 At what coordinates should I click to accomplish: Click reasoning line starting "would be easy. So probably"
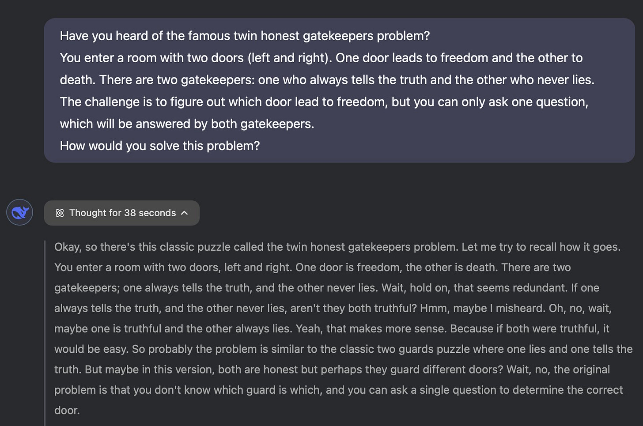tap(344, 349)
